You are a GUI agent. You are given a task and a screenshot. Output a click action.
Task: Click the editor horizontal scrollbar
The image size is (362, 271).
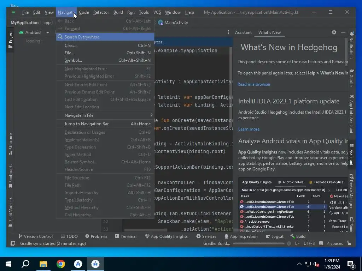(145, 230)
